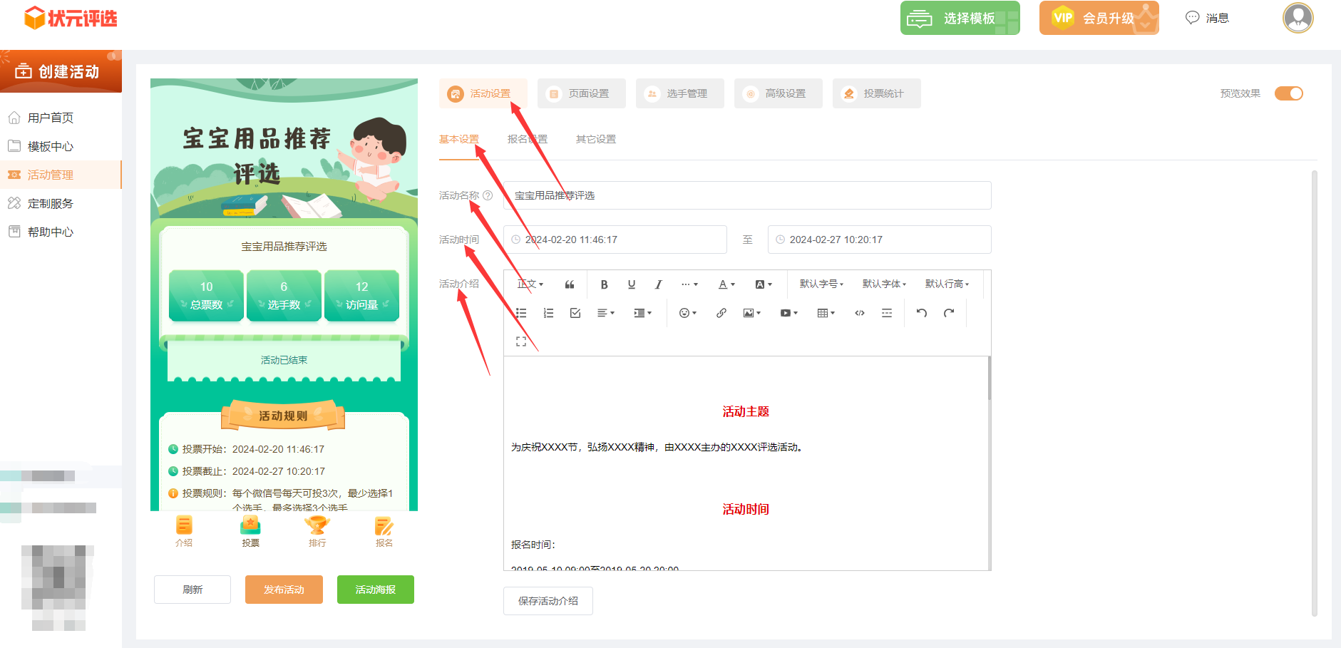Click the underline formatting icon

point(631,284)
